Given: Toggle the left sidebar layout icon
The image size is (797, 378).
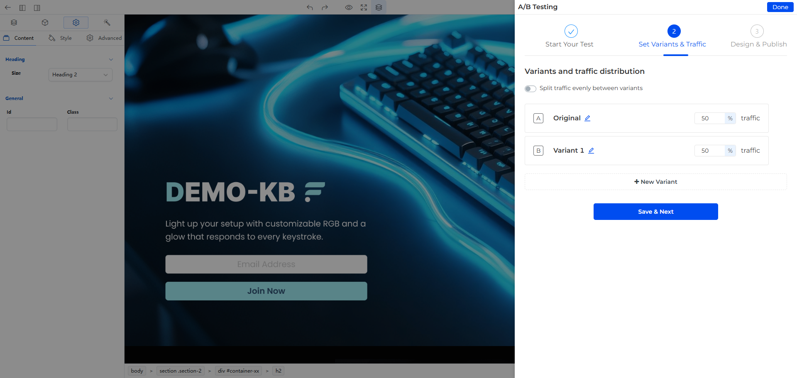Looking at the screenshot, I should coord(22,7).
